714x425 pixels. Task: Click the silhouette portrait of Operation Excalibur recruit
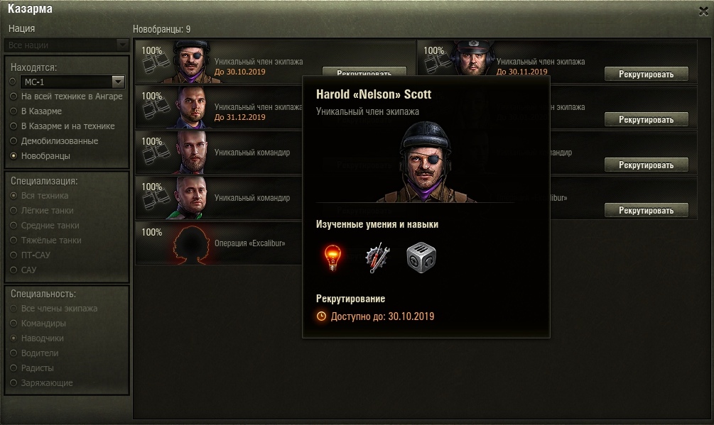coord(191,245)
